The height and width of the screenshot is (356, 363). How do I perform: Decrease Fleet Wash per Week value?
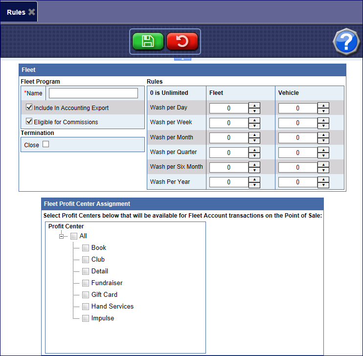254,126
